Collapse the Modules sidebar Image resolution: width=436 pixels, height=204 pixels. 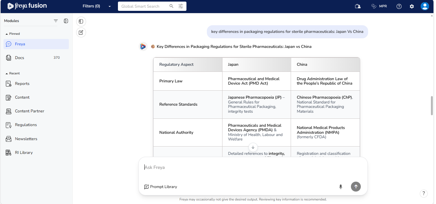pos(66,21)
